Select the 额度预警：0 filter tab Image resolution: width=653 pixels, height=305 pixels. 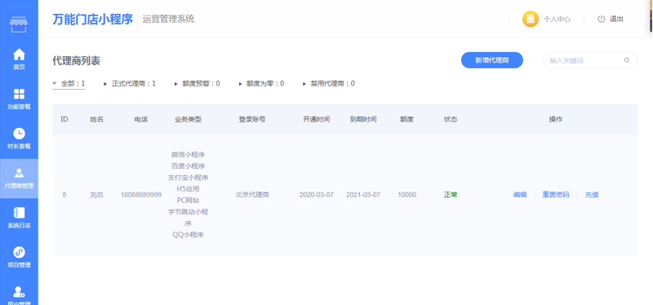tap(197, 84)
